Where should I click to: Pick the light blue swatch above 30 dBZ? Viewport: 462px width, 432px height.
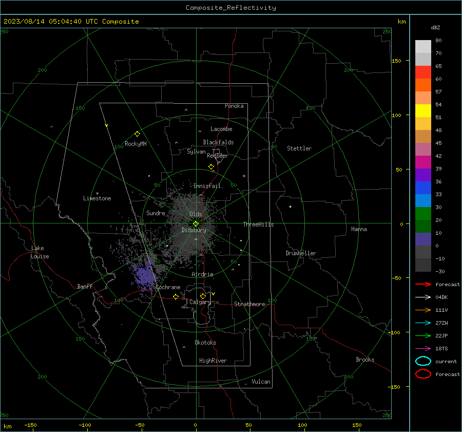click(x=423, y=200)
